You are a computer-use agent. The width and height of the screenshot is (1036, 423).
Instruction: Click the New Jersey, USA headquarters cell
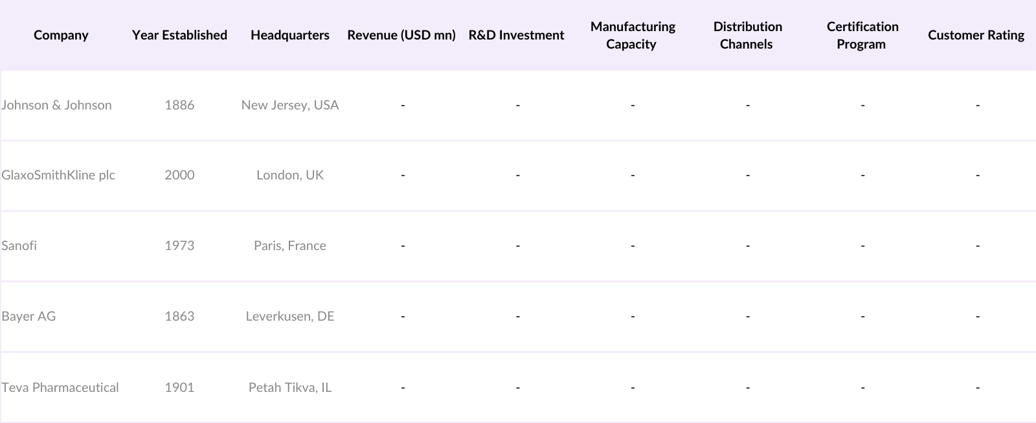click(289, 105)
